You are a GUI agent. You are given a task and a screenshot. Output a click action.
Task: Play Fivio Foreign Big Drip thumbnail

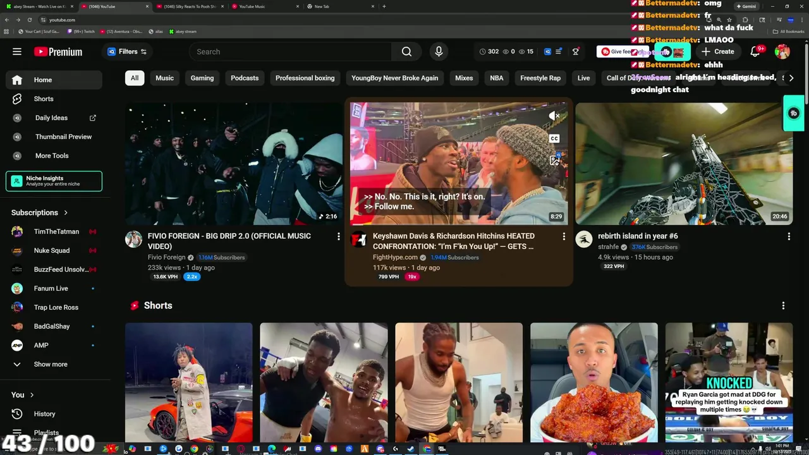coord(234,164)
